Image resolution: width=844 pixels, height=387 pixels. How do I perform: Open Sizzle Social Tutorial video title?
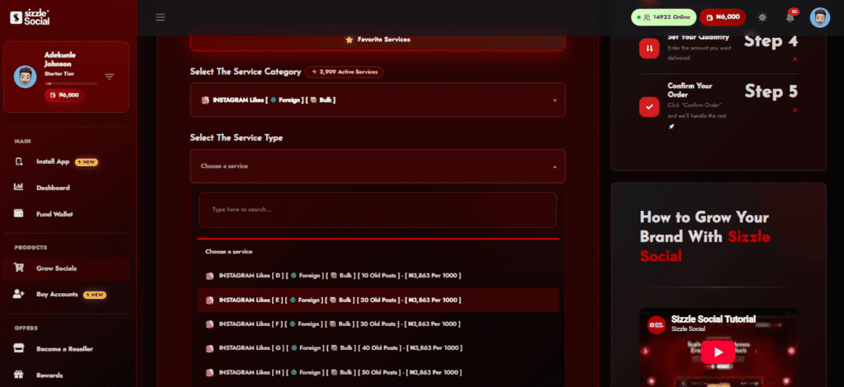pos(713,319)
